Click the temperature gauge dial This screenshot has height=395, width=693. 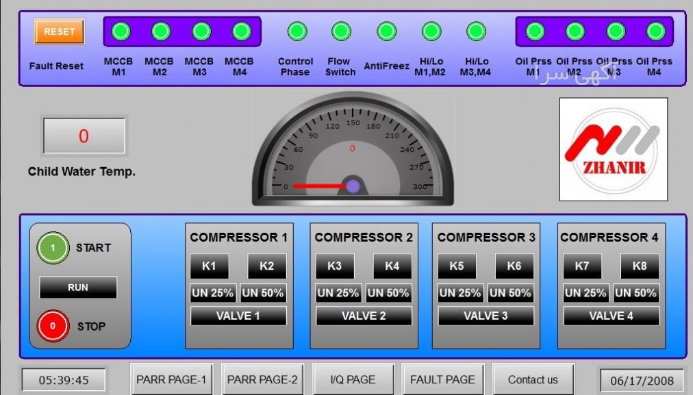(353, 149)
